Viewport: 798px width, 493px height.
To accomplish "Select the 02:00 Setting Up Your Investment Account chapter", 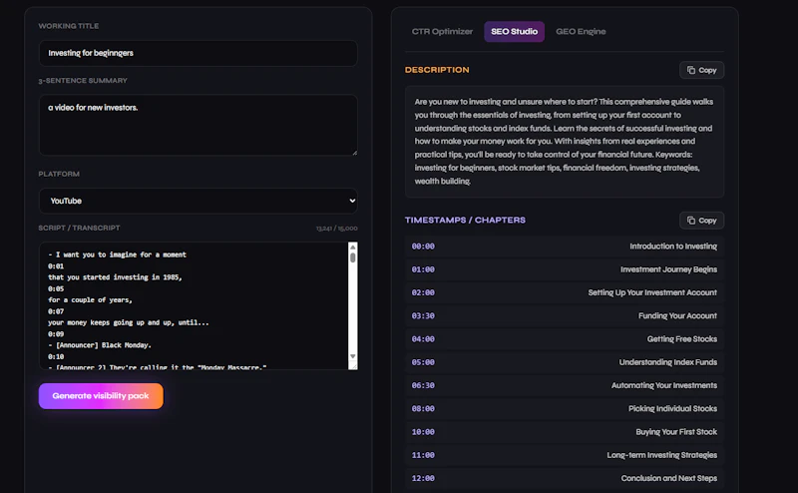I will pyautogui.click(x=565, y=292).
